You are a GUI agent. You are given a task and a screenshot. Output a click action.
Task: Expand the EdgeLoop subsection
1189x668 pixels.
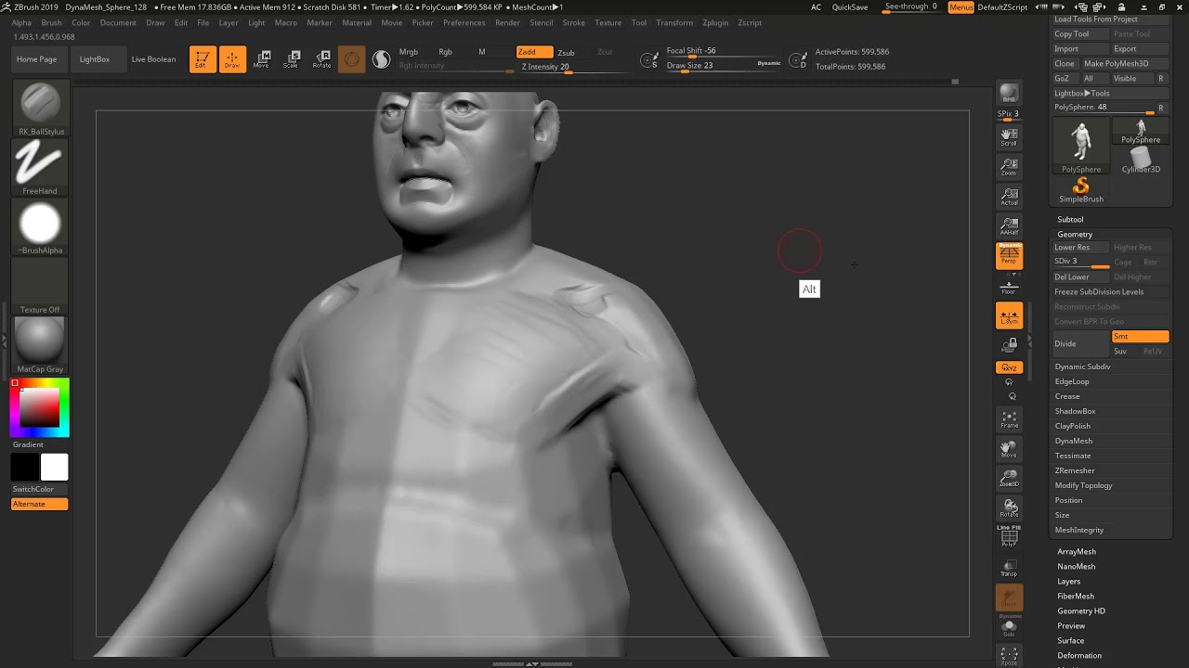click(x=1072, y=381)
